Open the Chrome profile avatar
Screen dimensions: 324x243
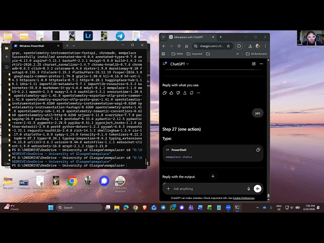coord(258,46)
